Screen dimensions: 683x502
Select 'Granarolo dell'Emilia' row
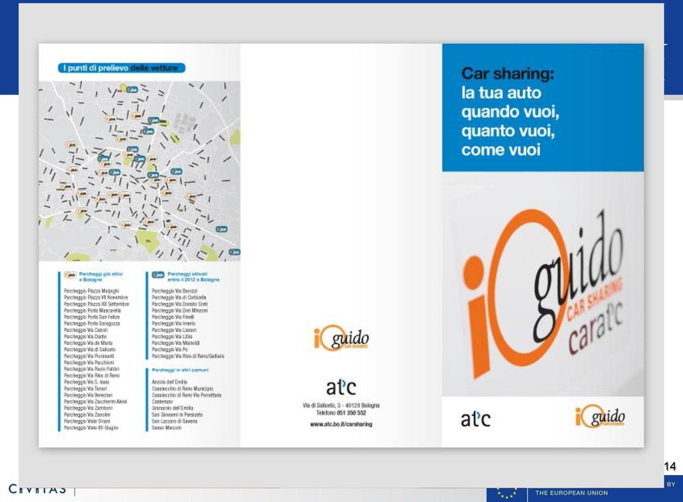click(x=172, y=408)
